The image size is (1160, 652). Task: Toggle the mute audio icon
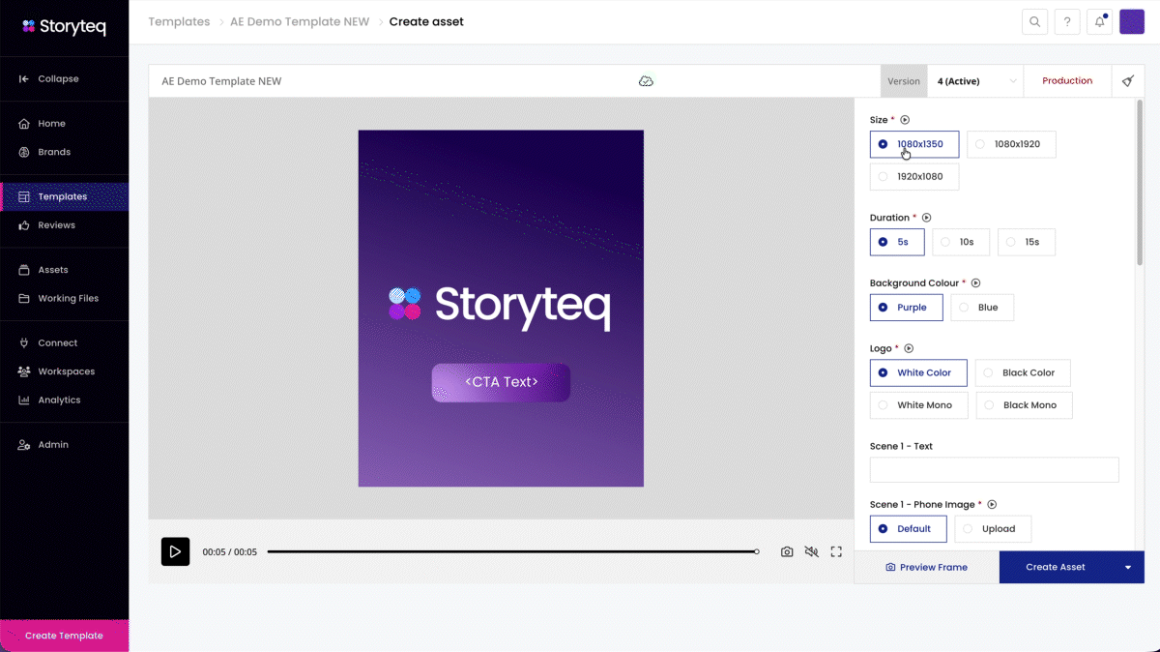pyautogui.click(x=811, y=552)
